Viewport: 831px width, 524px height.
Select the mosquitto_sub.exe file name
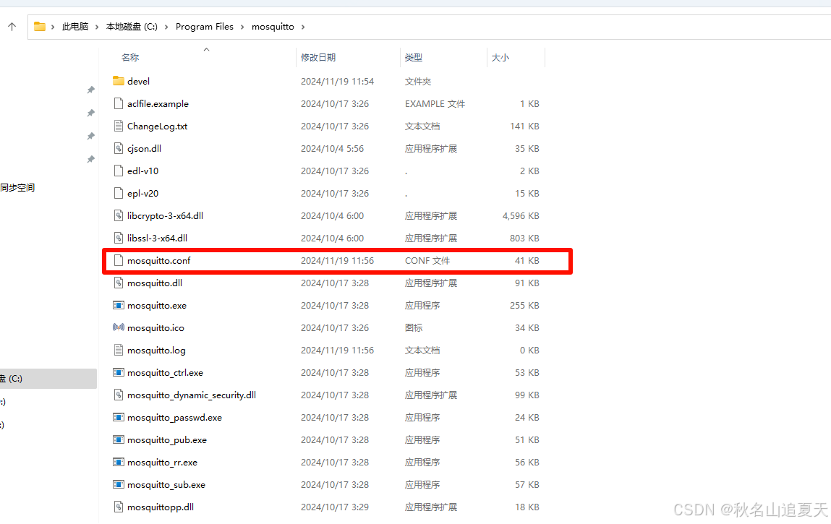click(x=166, y=485)
